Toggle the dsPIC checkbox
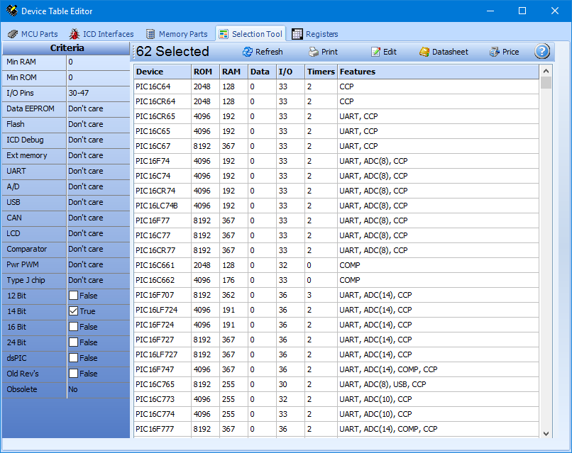Image resolution: width=572 pixels, height=453 pixels. 73,358
